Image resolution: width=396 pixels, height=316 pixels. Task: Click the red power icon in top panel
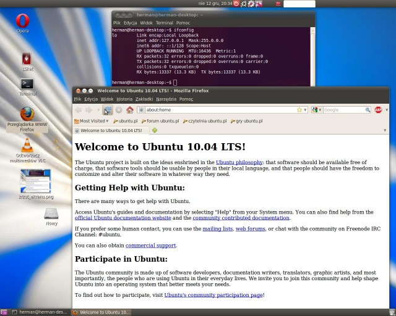click(x=236, y=4)
